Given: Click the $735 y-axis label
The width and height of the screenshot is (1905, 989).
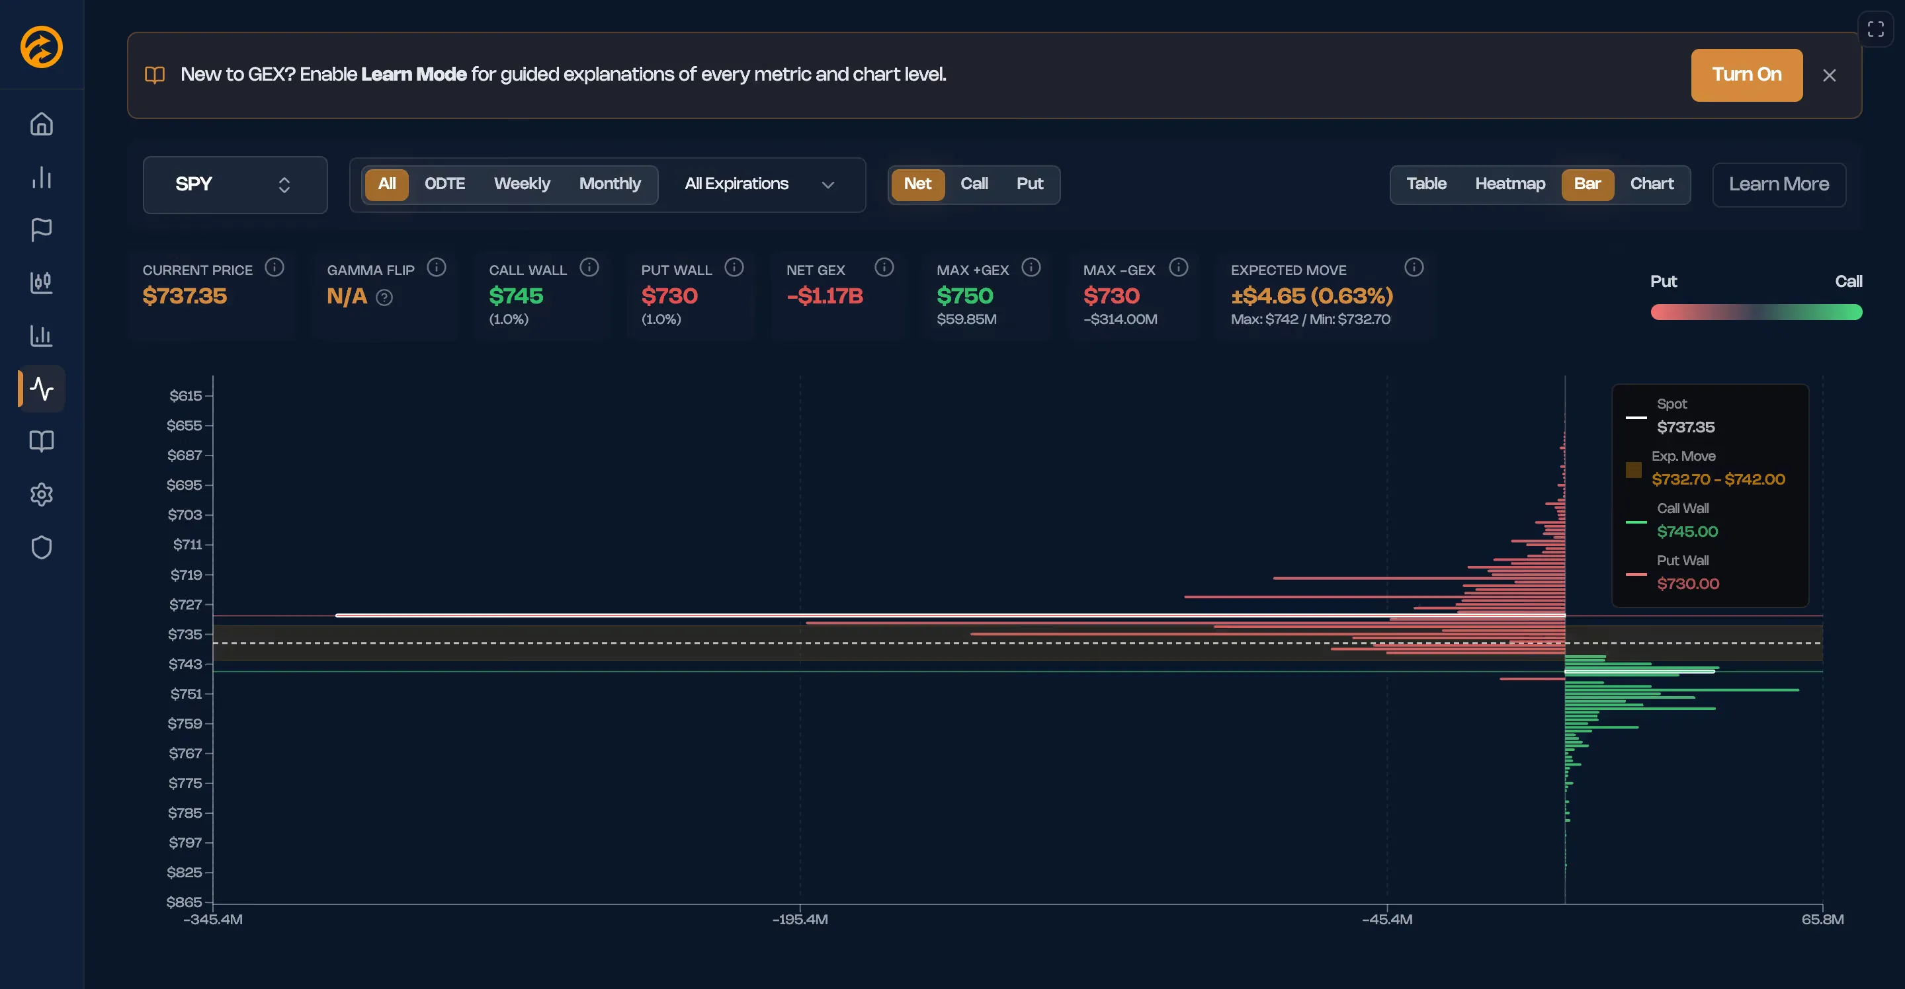Looking at the screenshot, I should click(185, 634).
